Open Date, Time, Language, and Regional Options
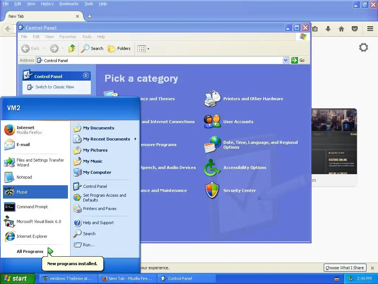The width and height of the screenshot is (378, 284). pyautogui.click(x=251, y=145)
